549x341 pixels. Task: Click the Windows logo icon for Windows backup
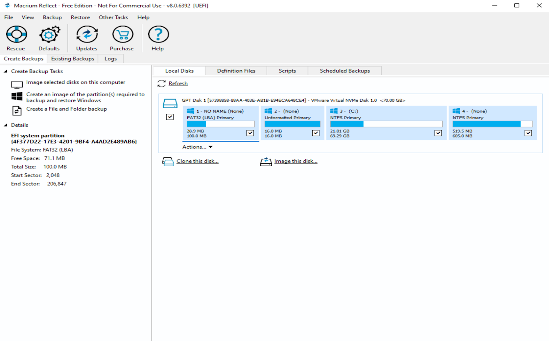[17, 96]
